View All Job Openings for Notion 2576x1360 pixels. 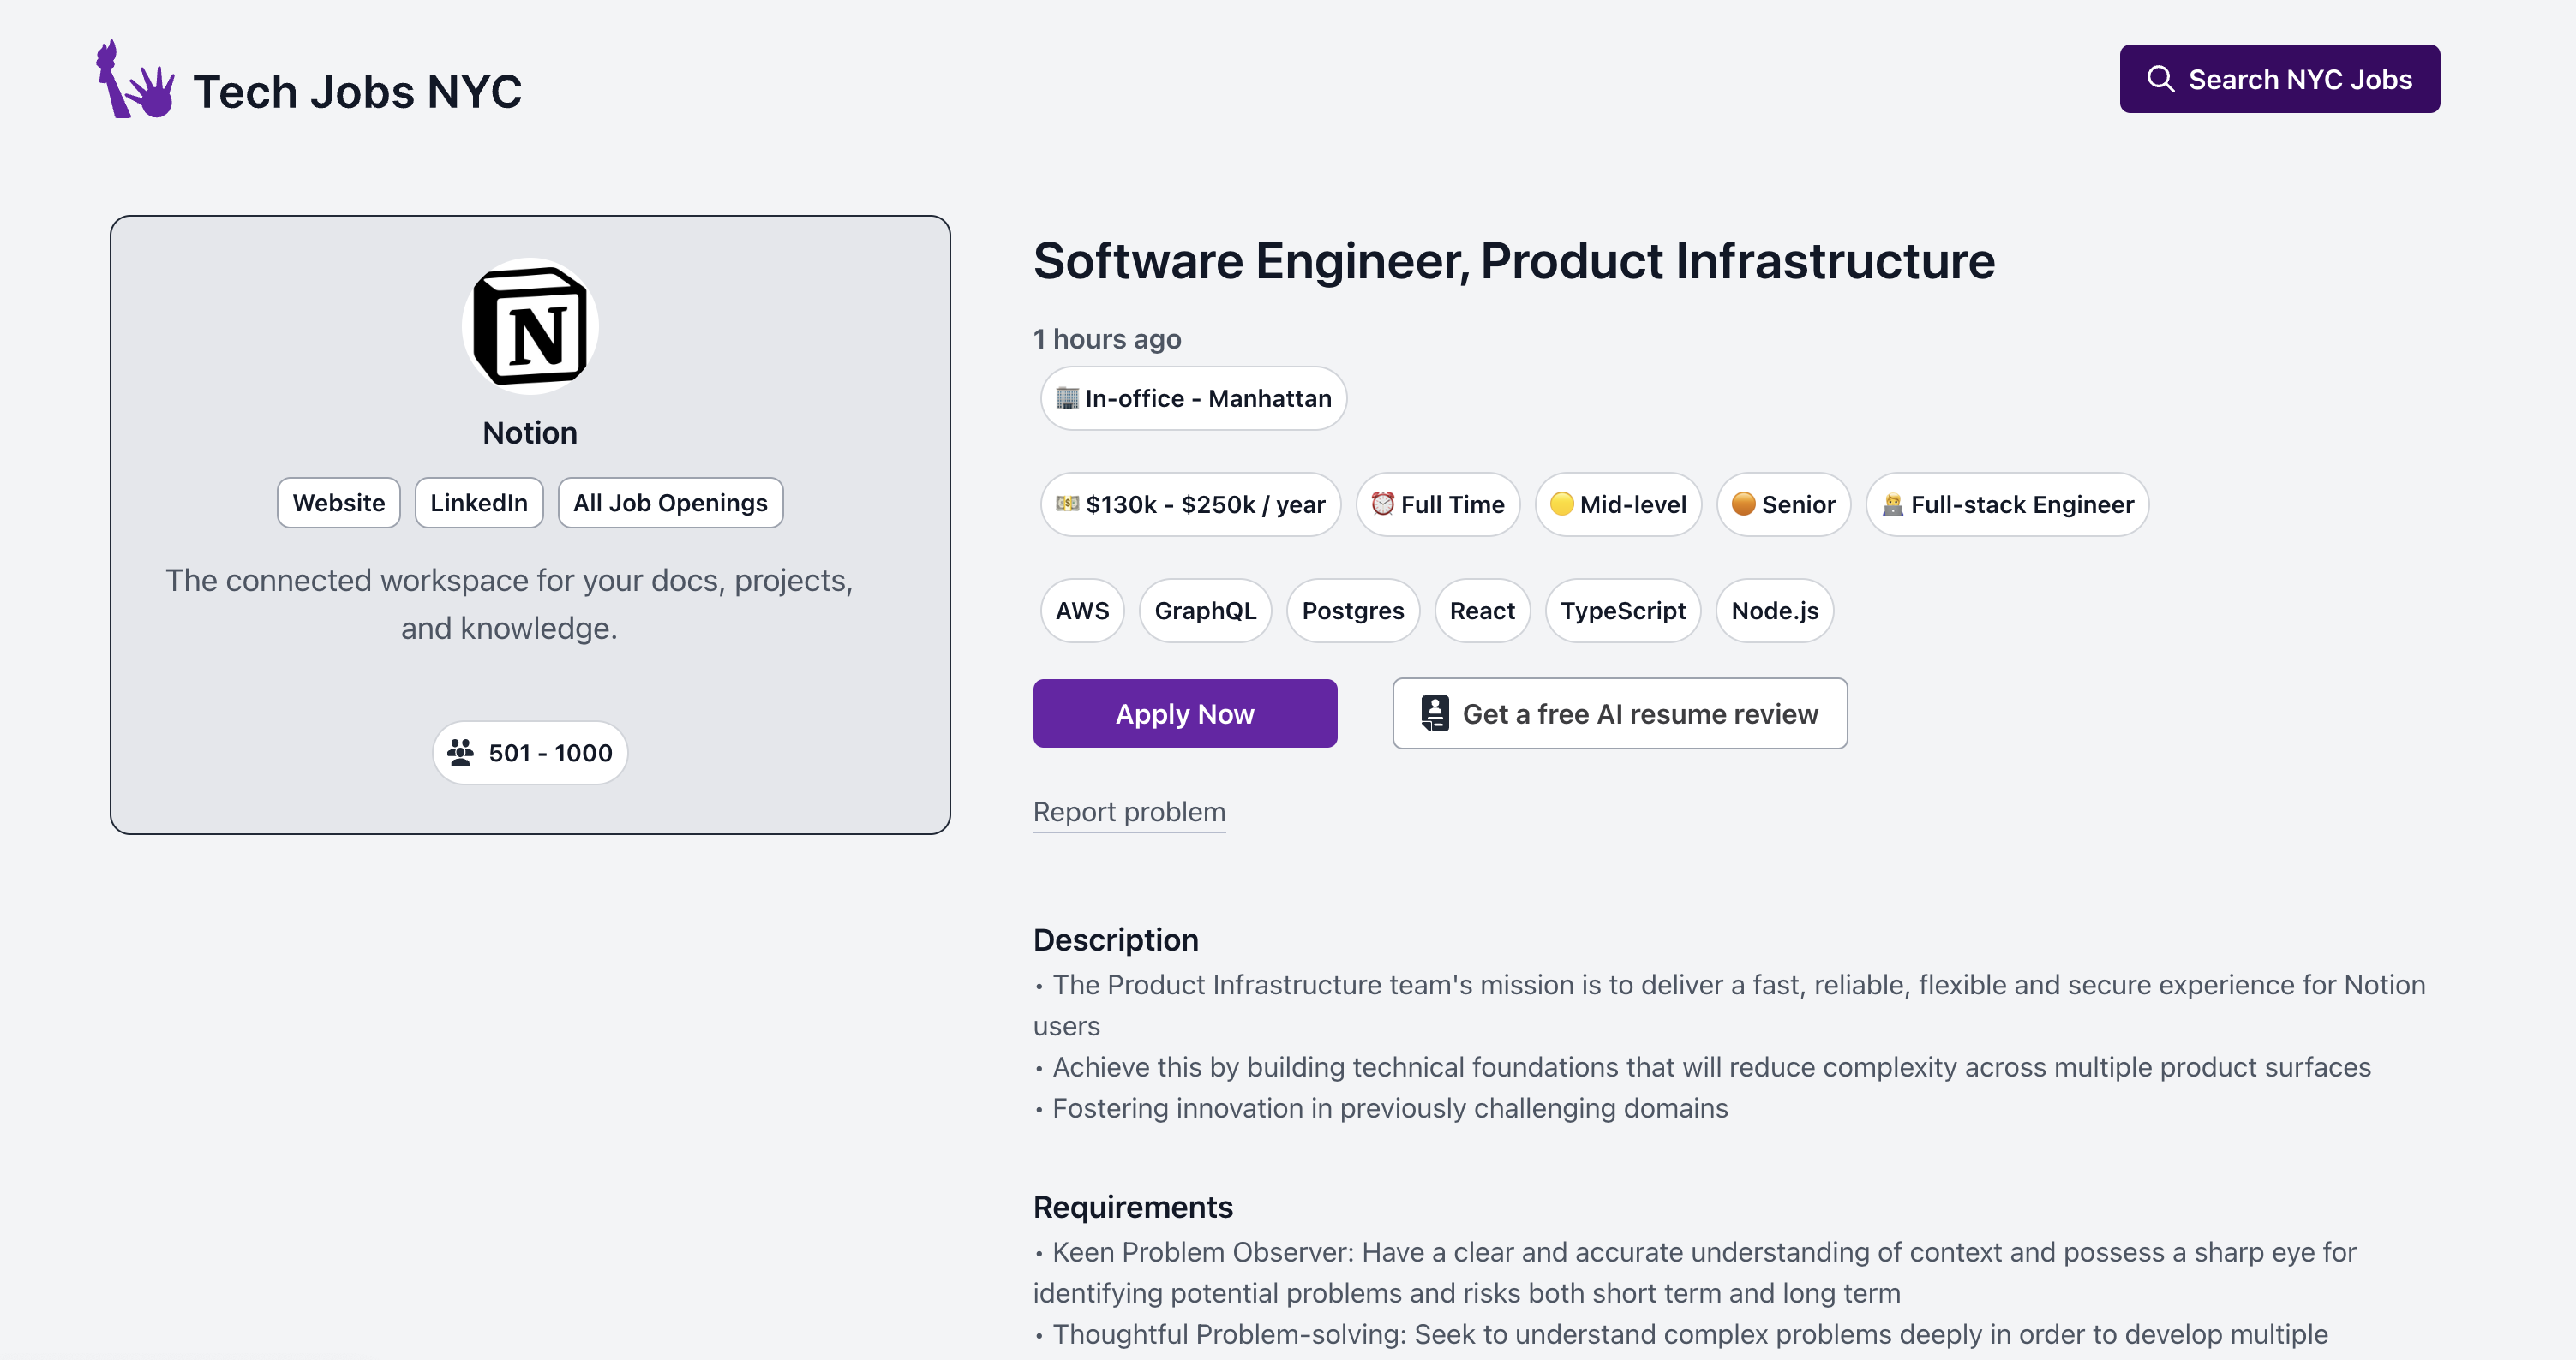point(670,503)
